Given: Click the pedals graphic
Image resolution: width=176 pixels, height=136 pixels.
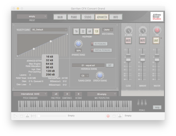Looking at the screenshot, I should (142, 103).
